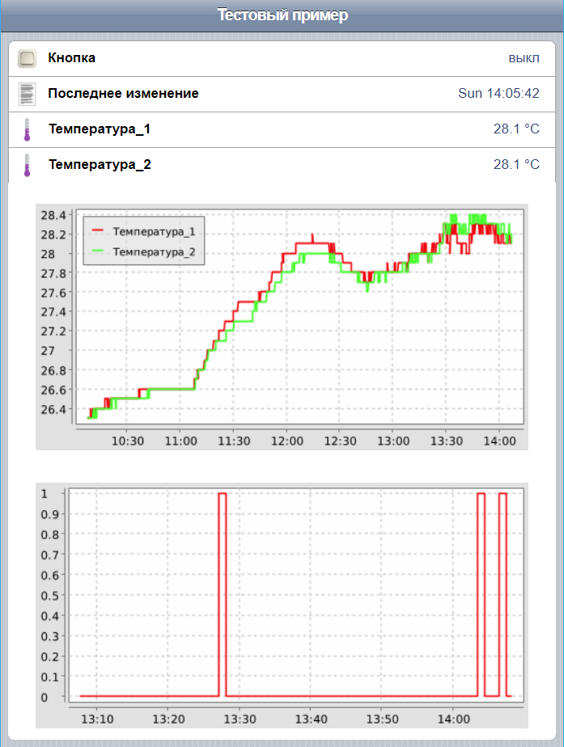The height and width of the screenshot is (747, 564).
Task: Click the 28.1 °C value of Температура_2
Action: coord(516,164)
